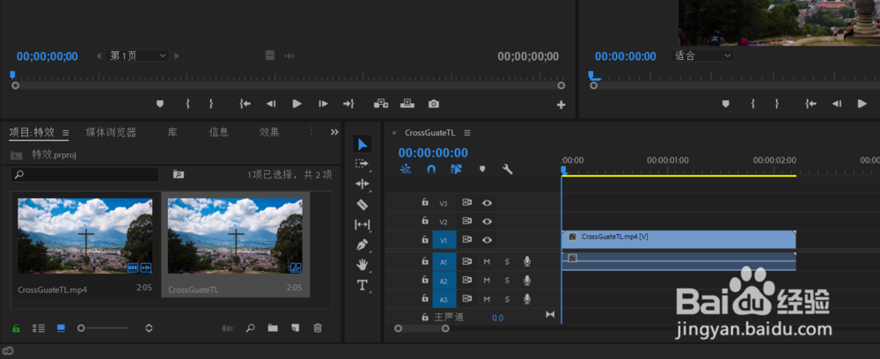
Task: Go to In point in Source monitor
Action: (246, 104)
